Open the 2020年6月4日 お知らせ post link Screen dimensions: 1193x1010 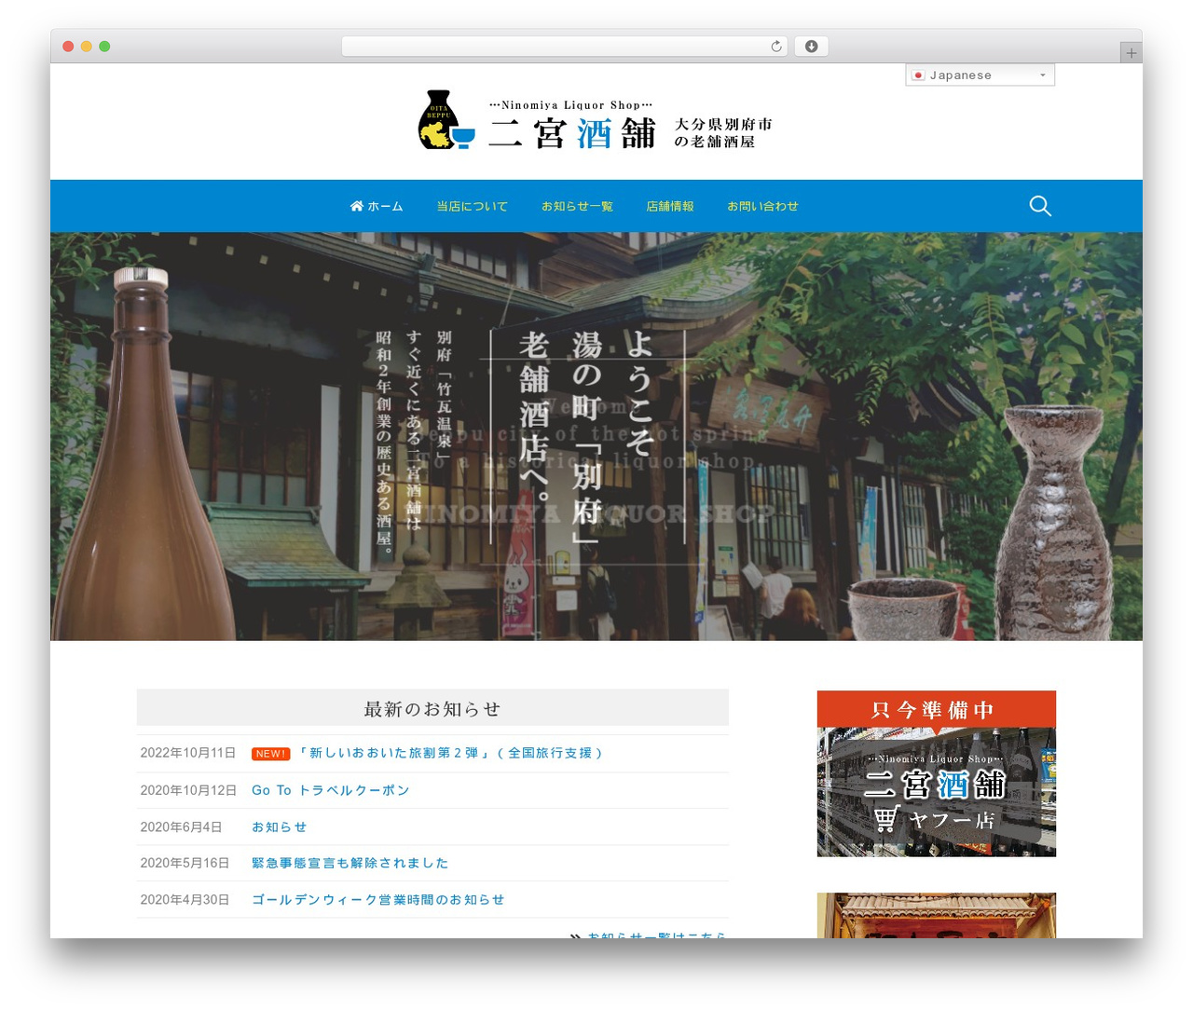click(x=279, y=826)
